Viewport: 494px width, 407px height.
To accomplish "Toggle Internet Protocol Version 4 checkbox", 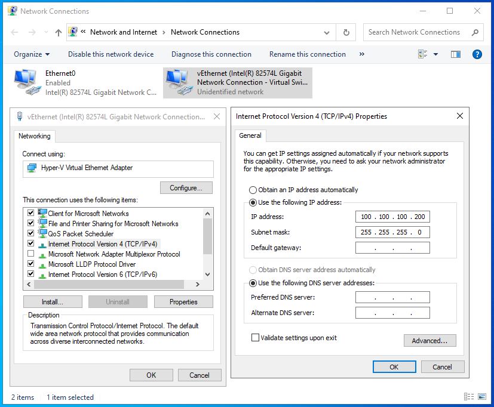I will click(30, 243).
